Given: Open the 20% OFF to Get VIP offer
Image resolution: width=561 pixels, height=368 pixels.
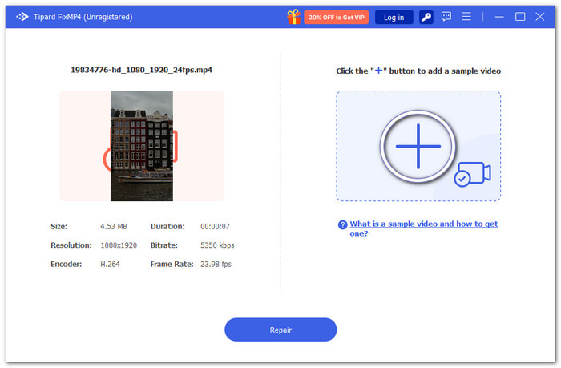Looking at the screenshot, I should 336,17.
